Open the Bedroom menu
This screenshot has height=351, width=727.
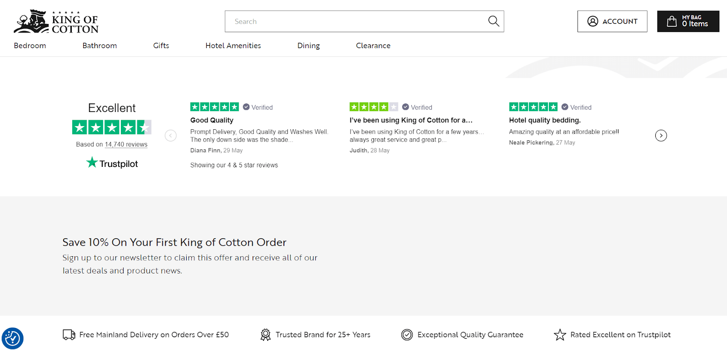click(x=30, y=46)
